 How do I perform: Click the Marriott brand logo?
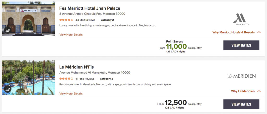pos(241,20)
